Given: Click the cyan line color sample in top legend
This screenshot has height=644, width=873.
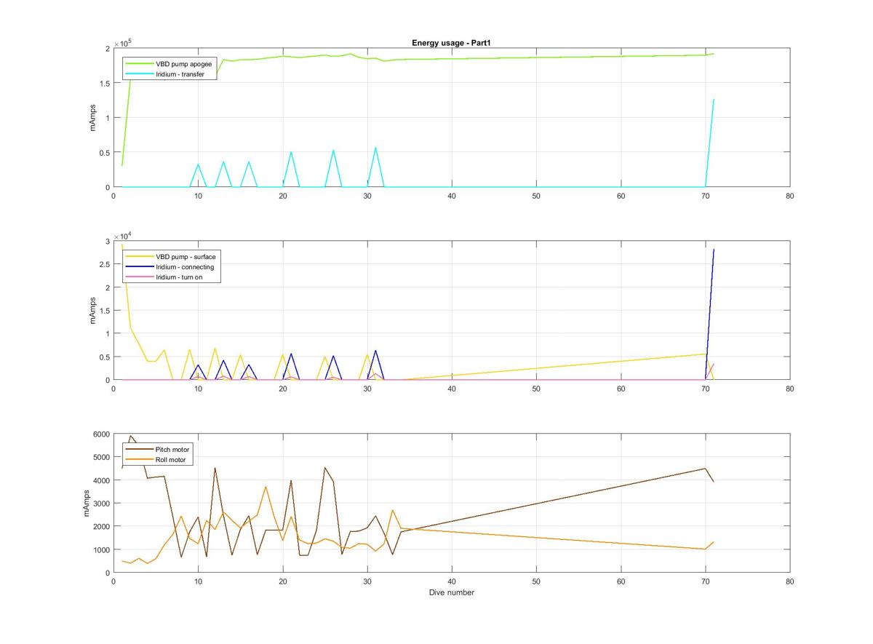Looking at the screenshot, I should click(140, 74).
